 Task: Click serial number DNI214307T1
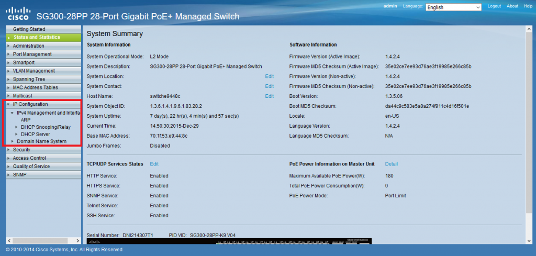point(139,235)
